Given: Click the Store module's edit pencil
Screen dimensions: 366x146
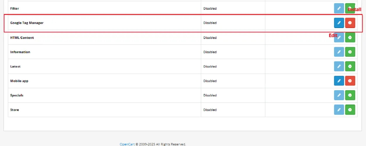Looking at the screenshot, I should pos(339,110).
